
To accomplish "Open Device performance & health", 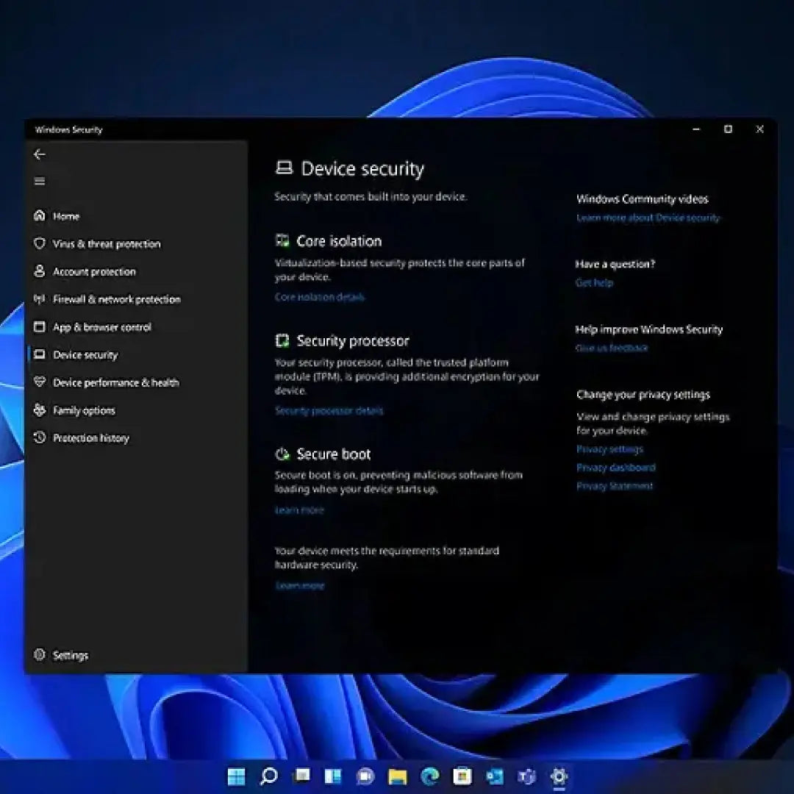I will [116, 382].
